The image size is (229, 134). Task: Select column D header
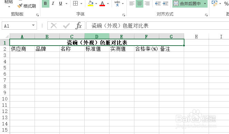97,36
